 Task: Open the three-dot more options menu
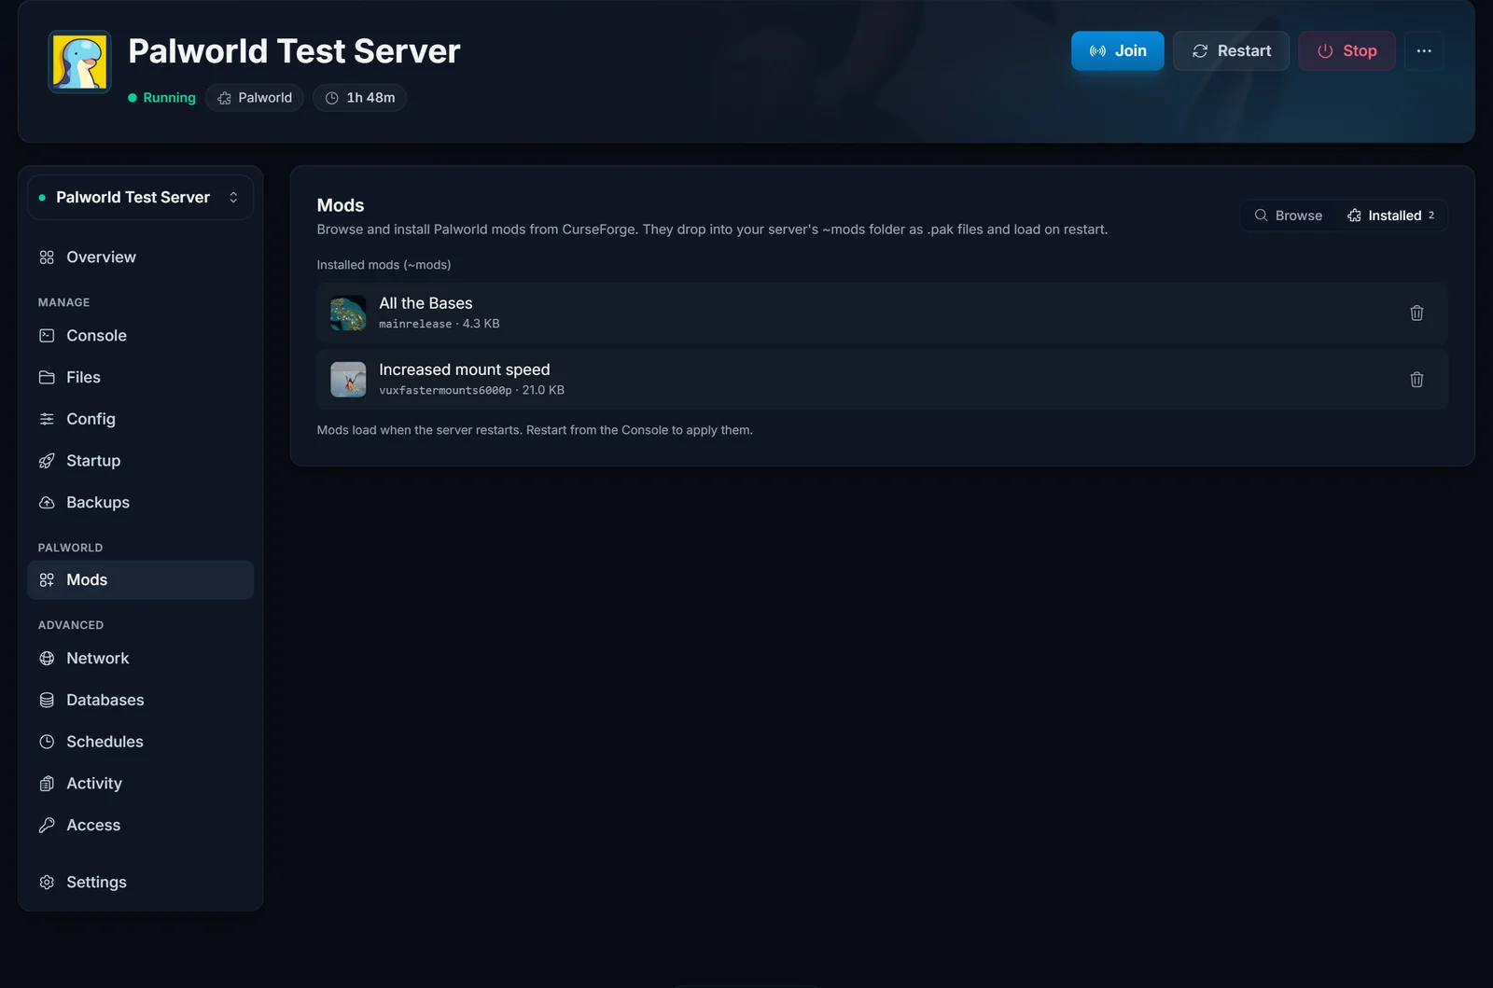pyautogui.click(x=1424, y=50)
